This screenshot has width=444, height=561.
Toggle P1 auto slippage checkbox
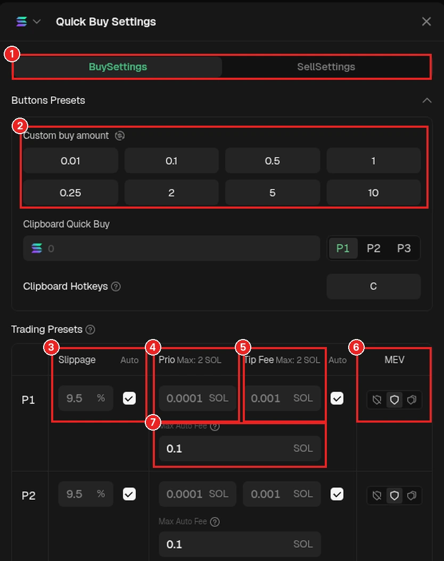129,398
